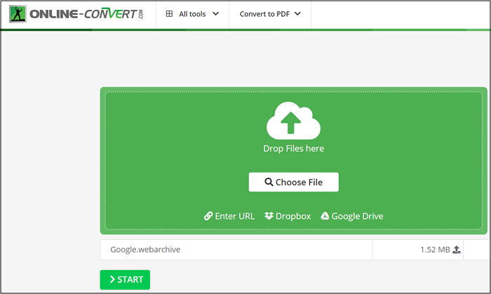Open the All tools menu
Viewport: 491px width, 294px height.
tap(192, 14)
